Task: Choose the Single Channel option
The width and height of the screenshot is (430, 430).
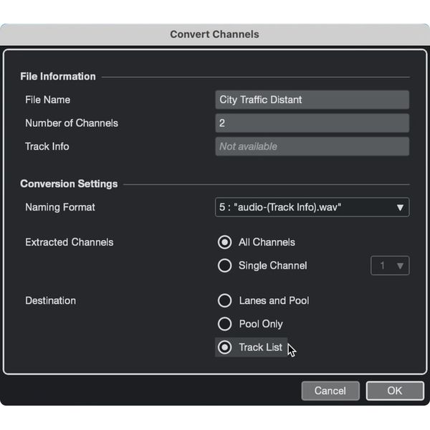Action: pos(225,266)
